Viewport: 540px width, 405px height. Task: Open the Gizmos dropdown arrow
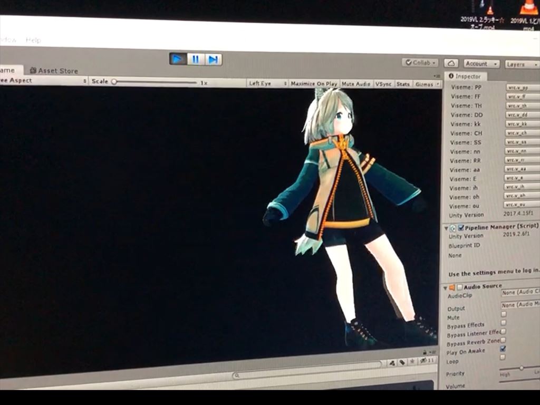pos(438,84)
